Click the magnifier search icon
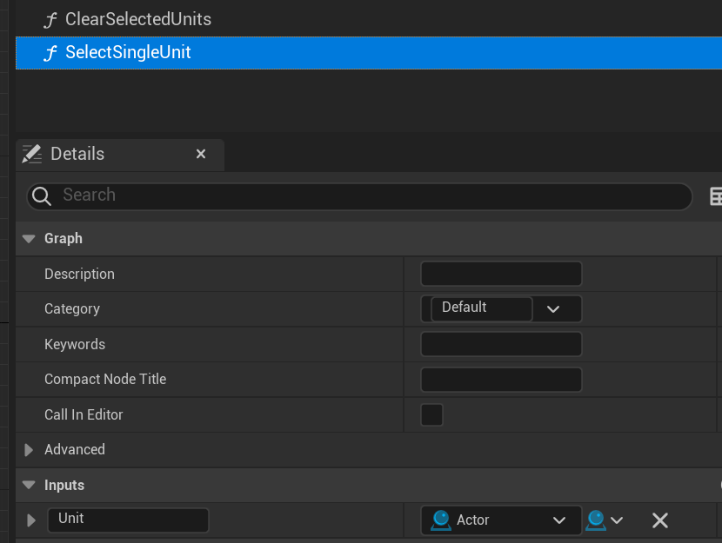722x543 pixels. click(x=41, y=196)
